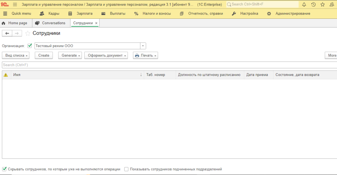Open the Зарплата menu section
This screenshot has width=337, height=175.
pos(81,14)
